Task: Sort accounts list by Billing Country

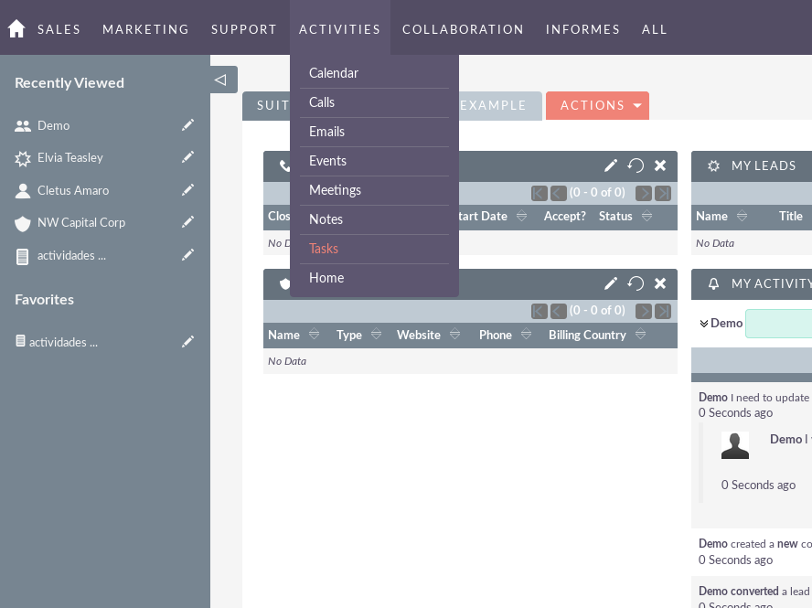Action: 640,336
